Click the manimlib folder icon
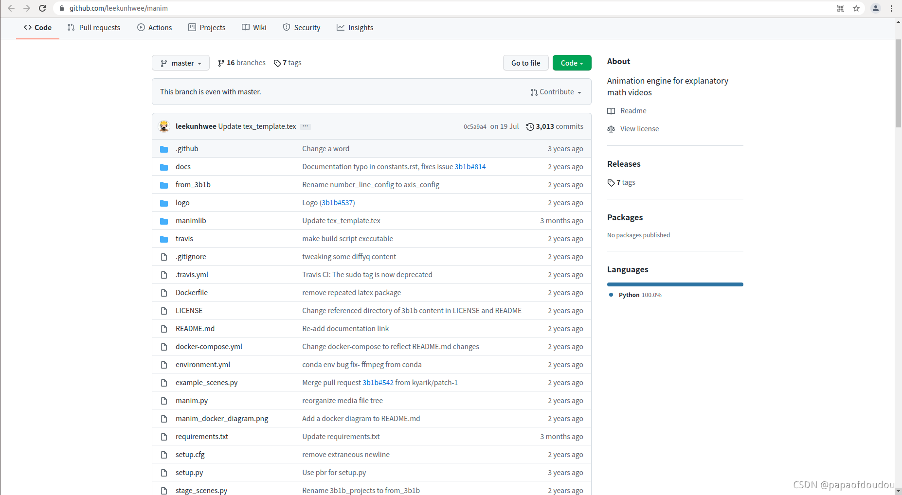The height and width of the screenshot is (495, 902). click(x=164, y=221)
